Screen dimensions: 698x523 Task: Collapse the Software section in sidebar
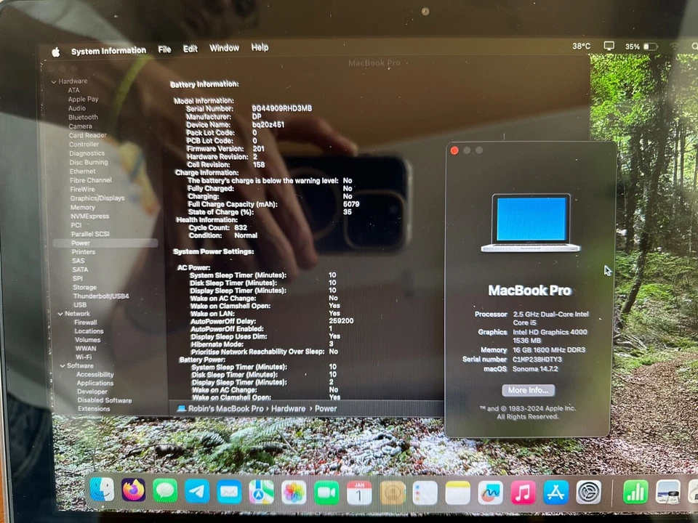click(63, 366)
